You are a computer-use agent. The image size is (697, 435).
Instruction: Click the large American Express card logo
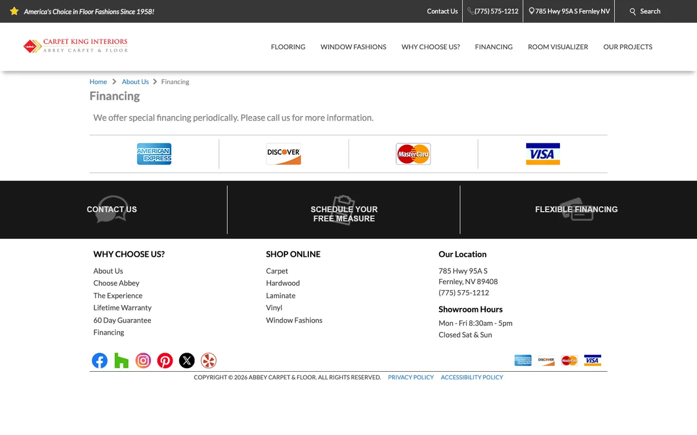coord(154,154)
